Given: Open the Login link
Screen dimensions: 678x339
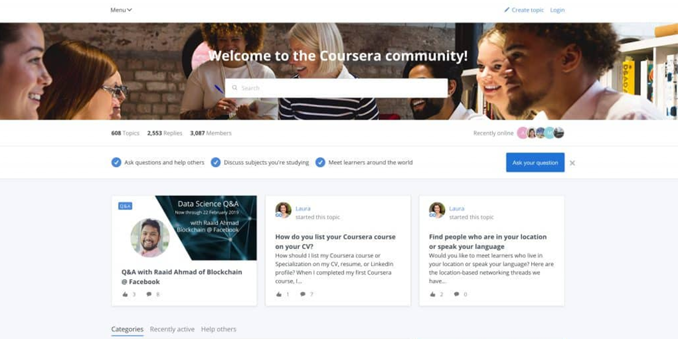Looking at the screenshot, I should (x=557, y=10).
